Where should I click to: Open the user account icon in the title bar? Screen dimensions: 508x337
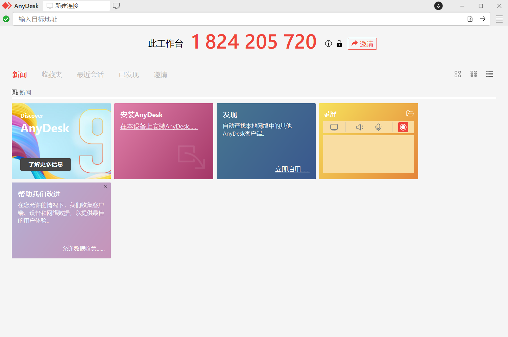[438, 6]
